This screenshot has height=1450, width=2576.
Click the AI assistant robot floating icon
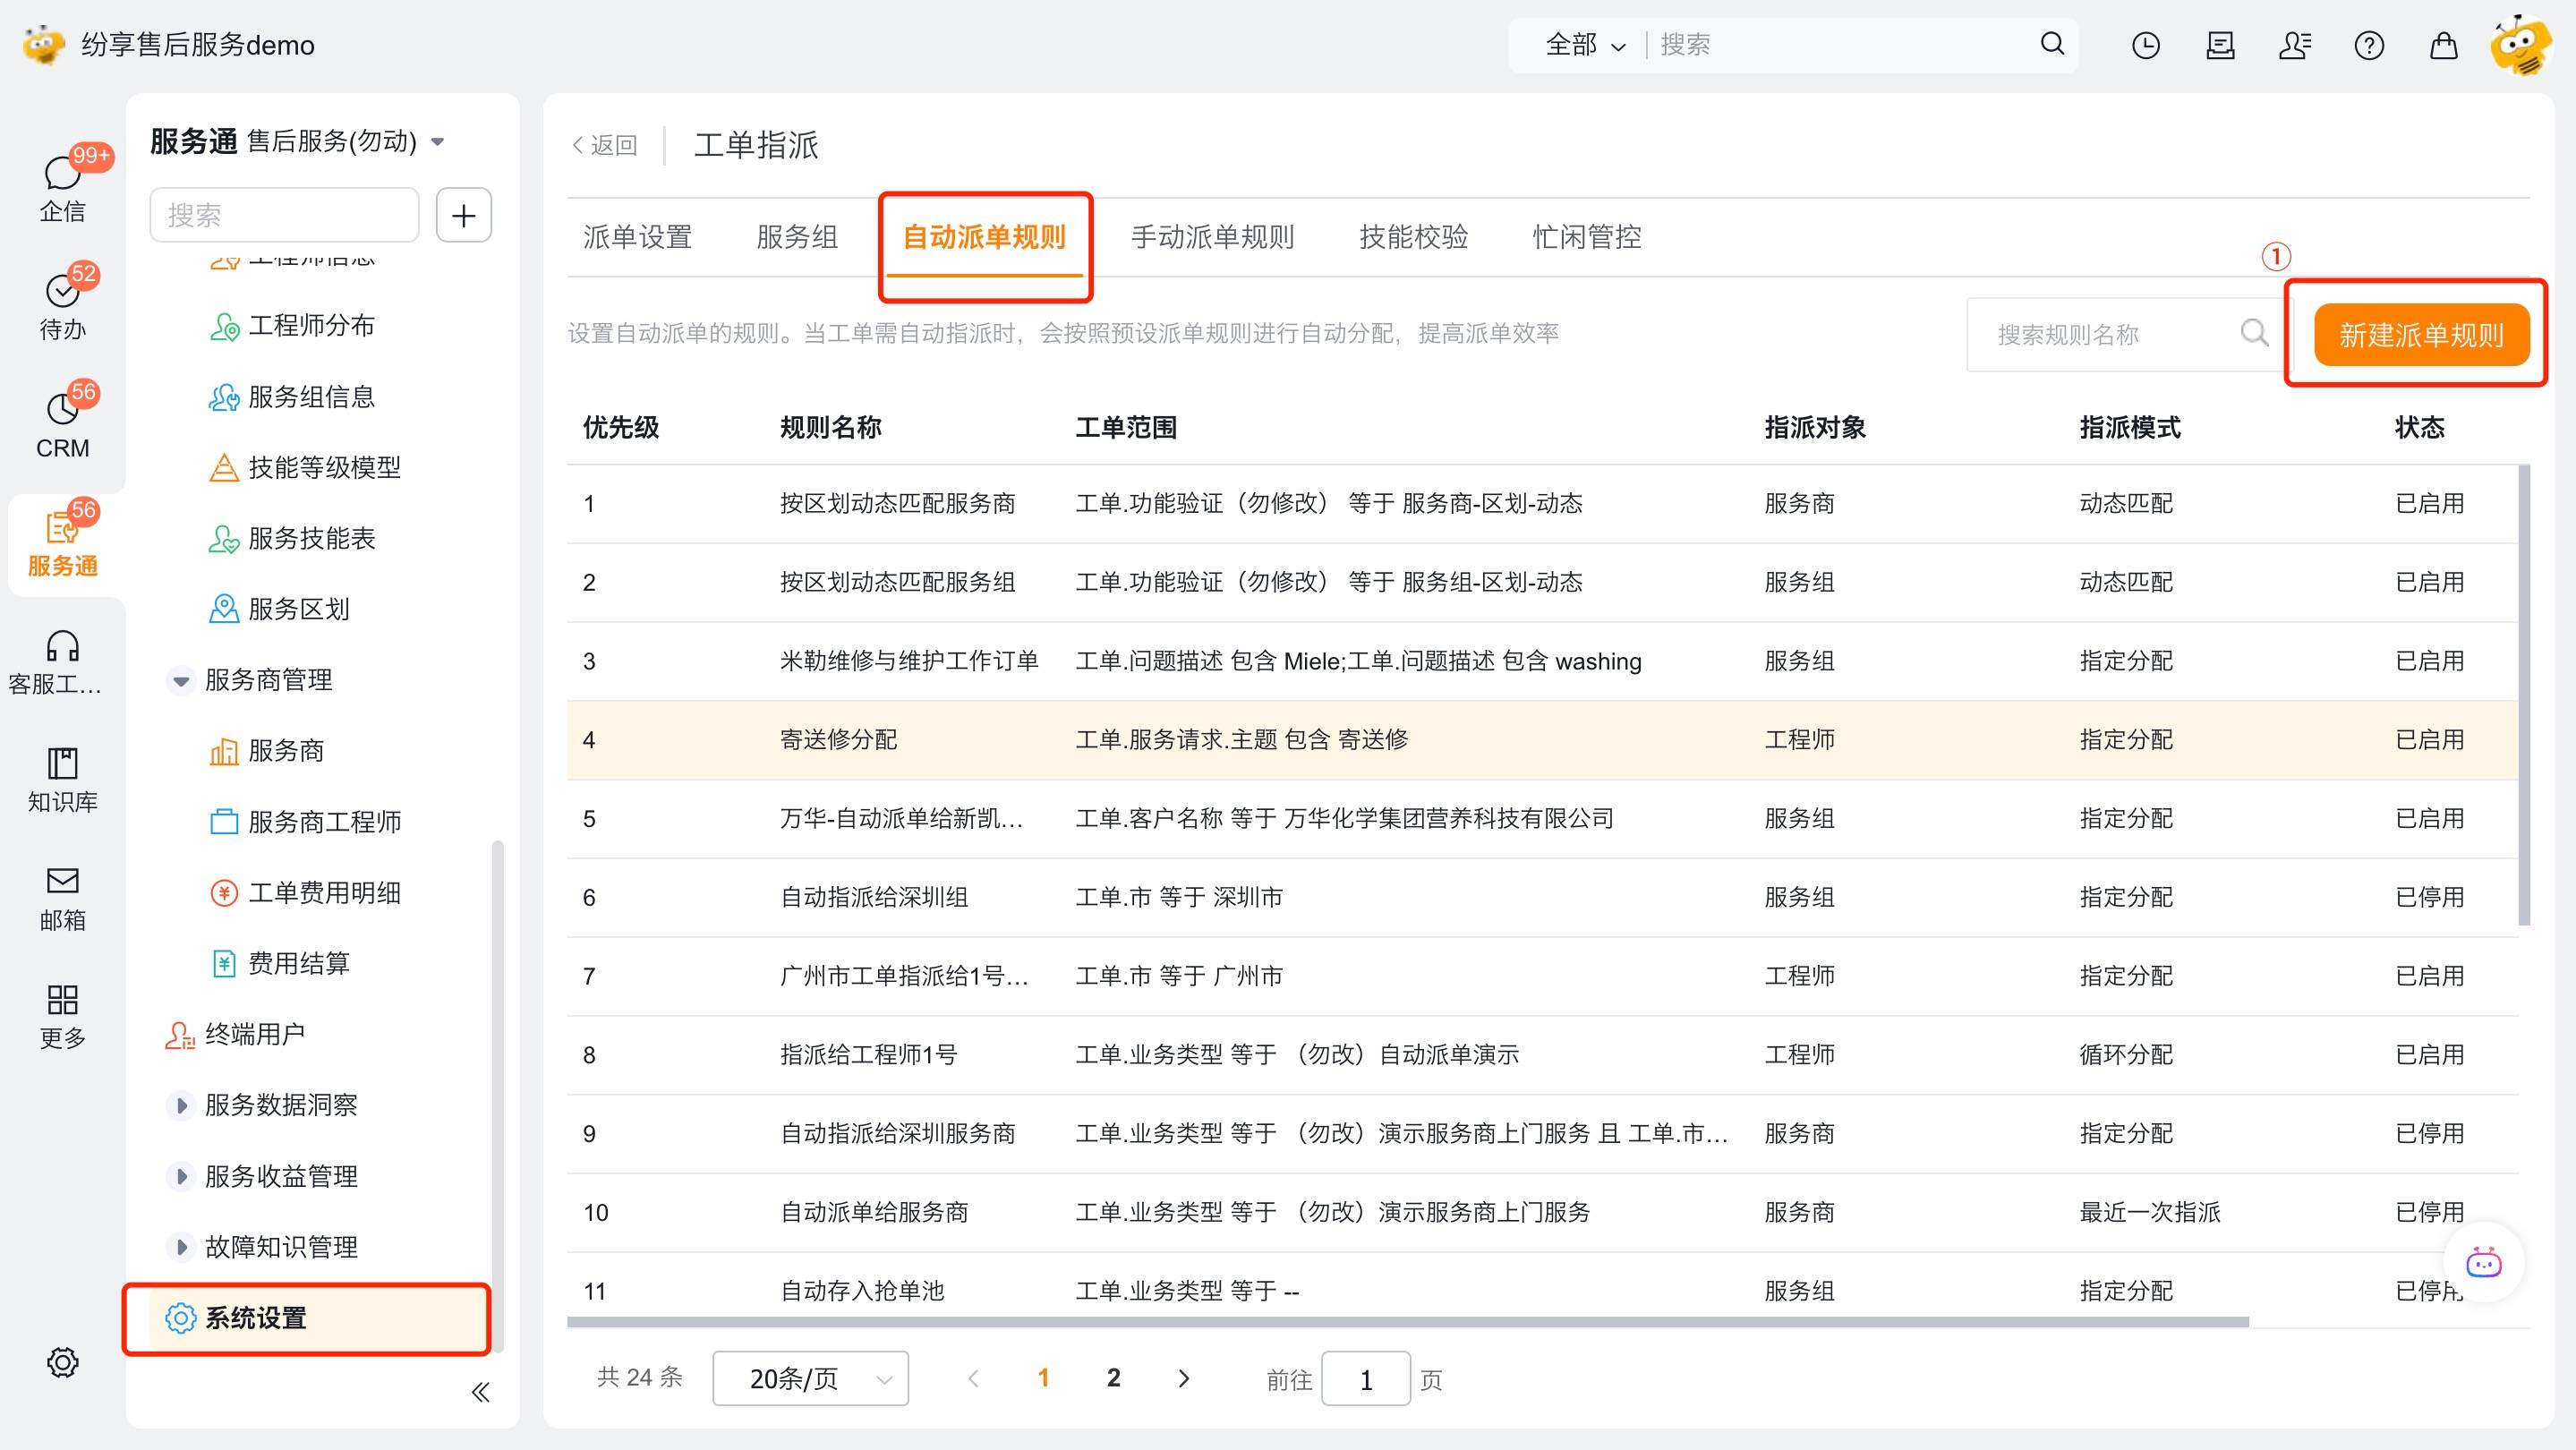click(2483, 1262)
